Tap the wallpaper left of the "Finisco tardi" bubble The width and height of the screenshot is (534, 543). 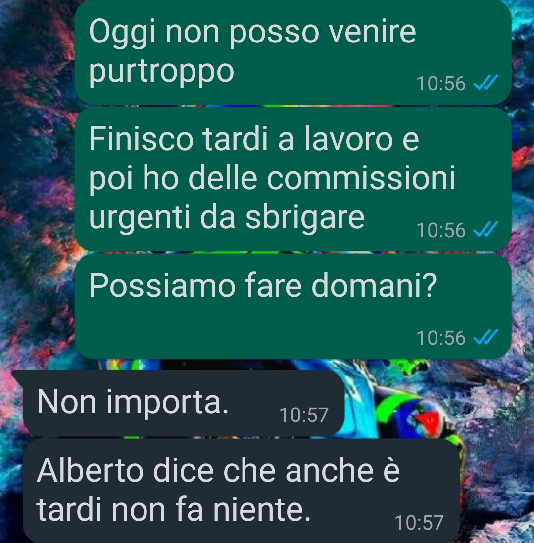37,180
